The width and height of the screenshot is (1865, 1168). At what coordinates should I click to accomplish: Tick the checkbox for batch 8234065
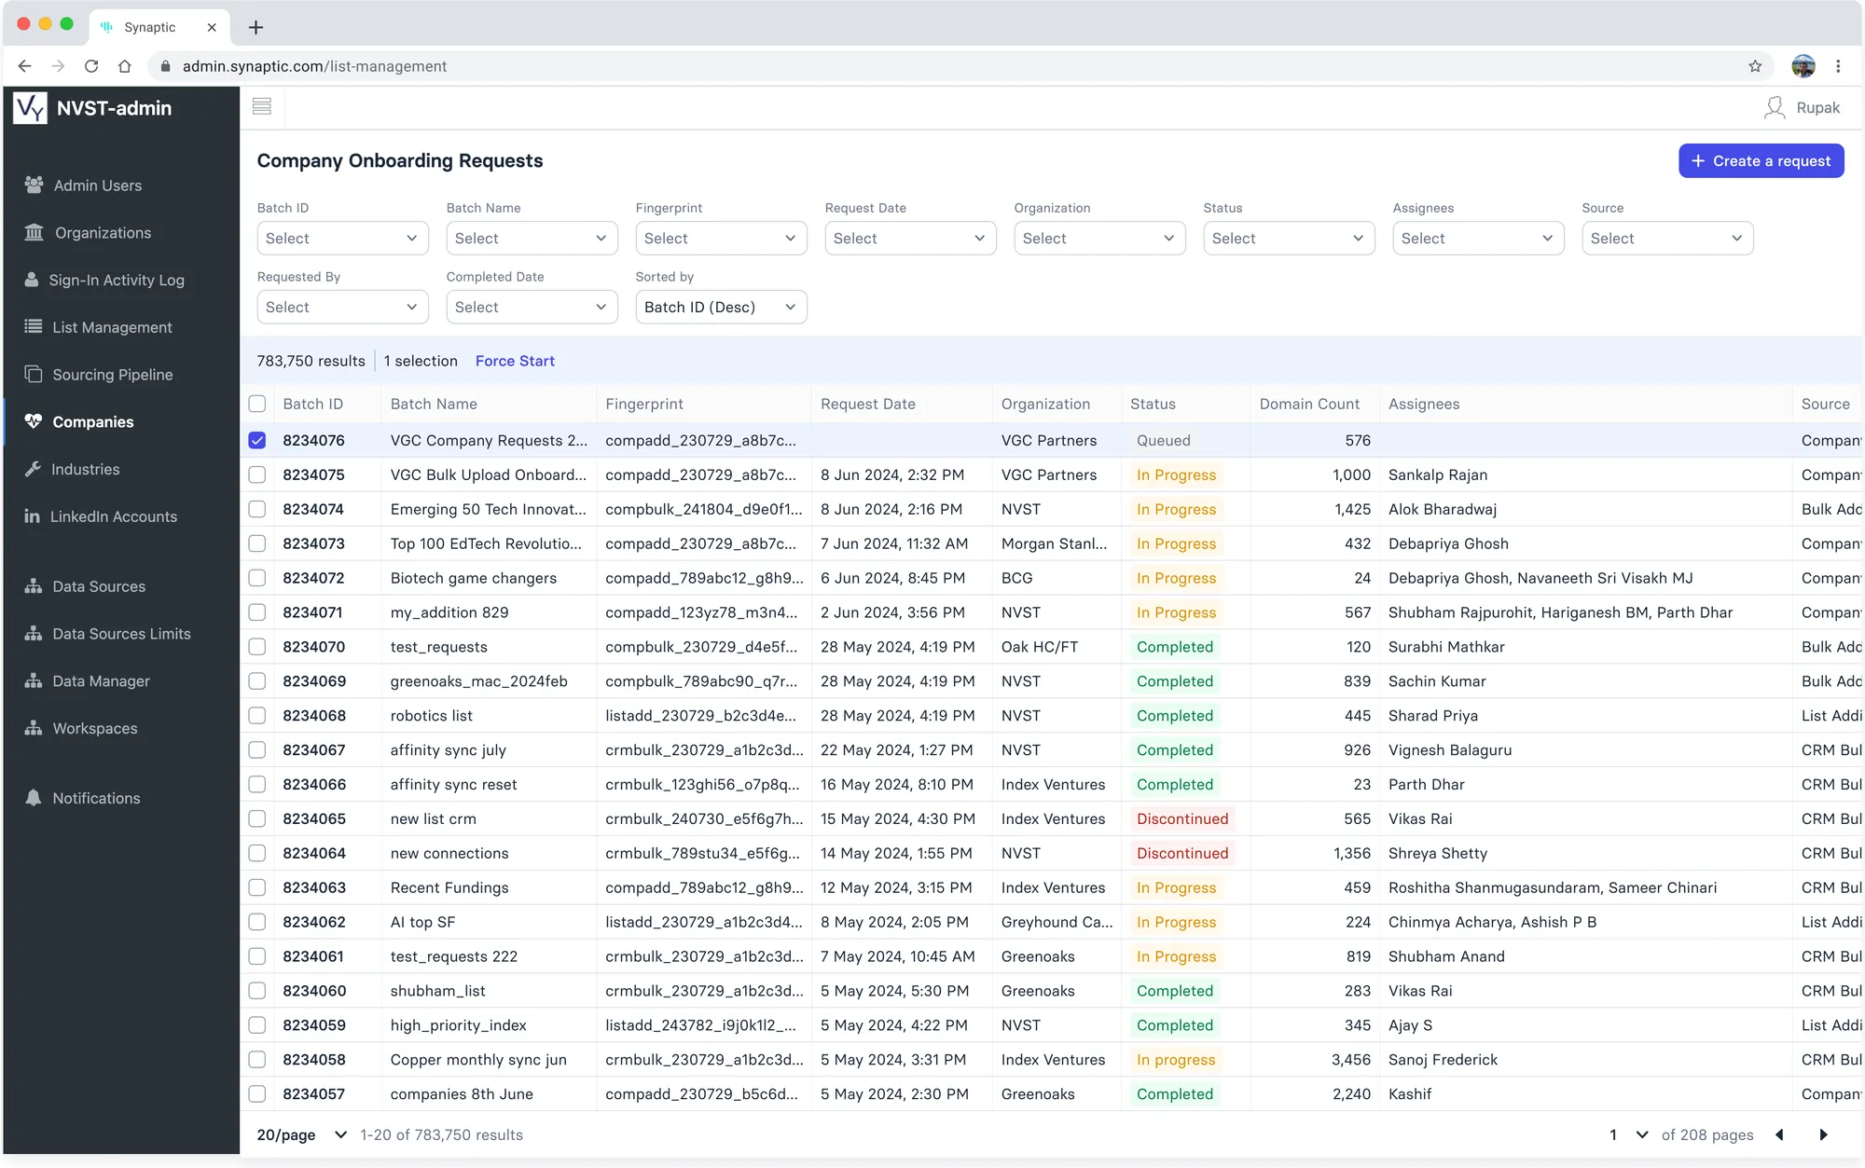[x=257, y=818]
